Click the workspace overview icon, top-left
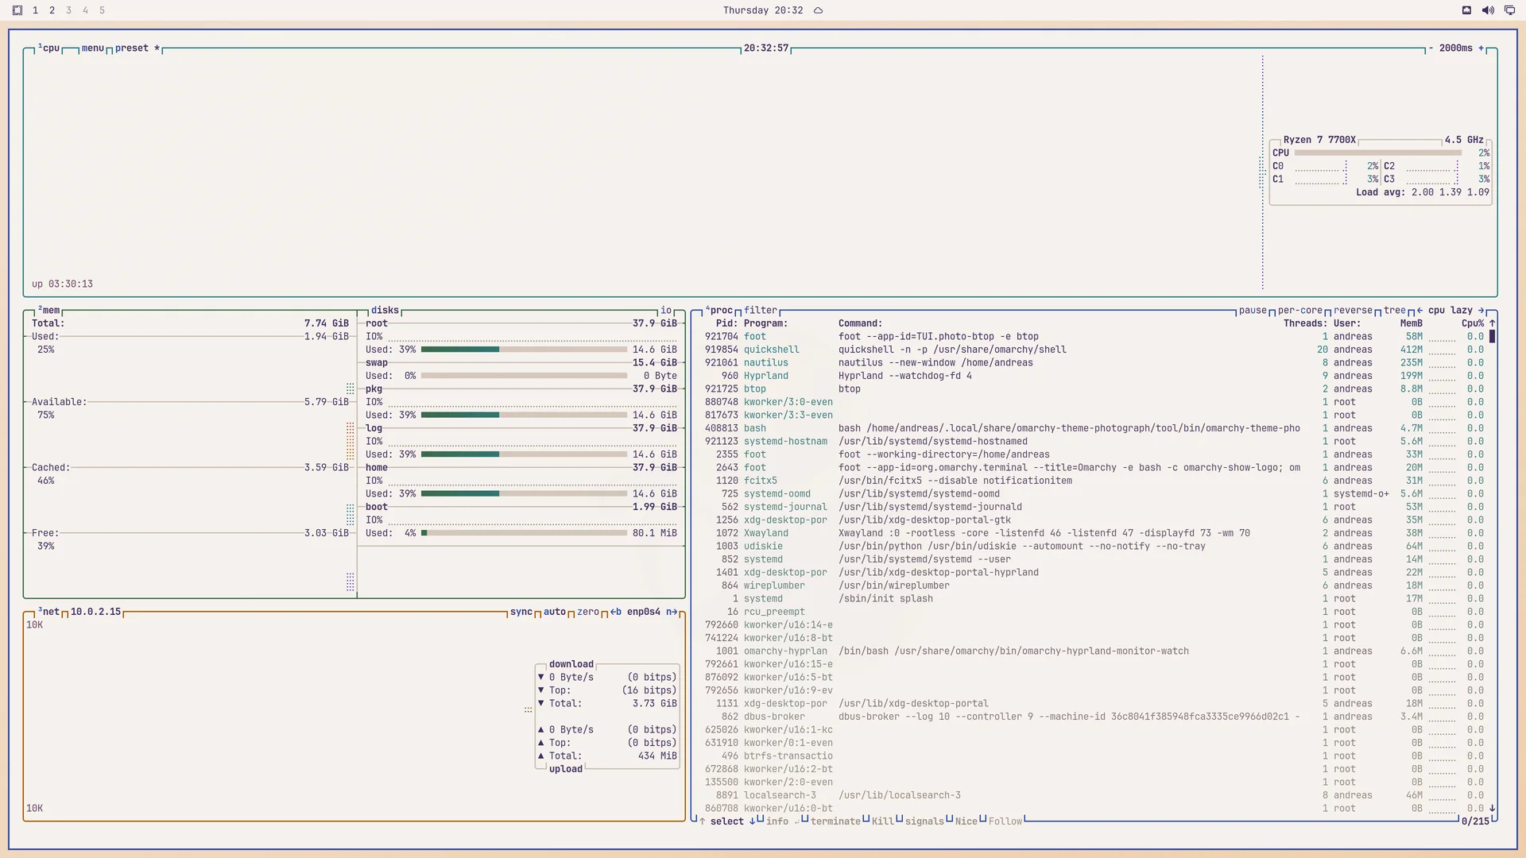Screen dimensions: 1526x858 pyautogui.click(x=17, y=10)
